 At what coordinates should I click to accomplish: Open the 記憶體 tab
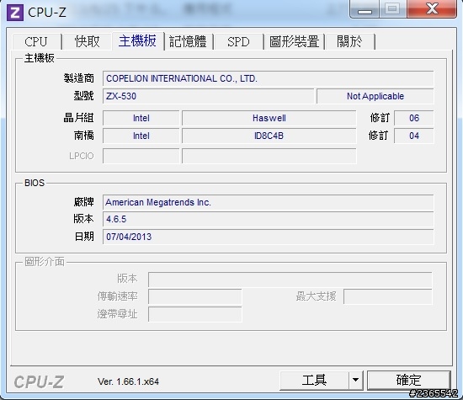click(189, 41)
